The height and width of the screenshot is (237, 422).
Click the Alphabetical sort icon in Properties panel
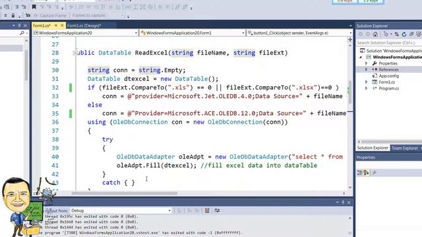click(367, 172)
